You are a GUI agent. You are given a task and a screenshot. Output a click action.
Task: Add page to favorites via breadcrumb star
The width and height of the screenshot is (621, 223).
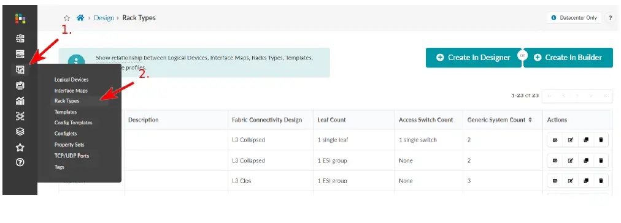tap(67, 18)
